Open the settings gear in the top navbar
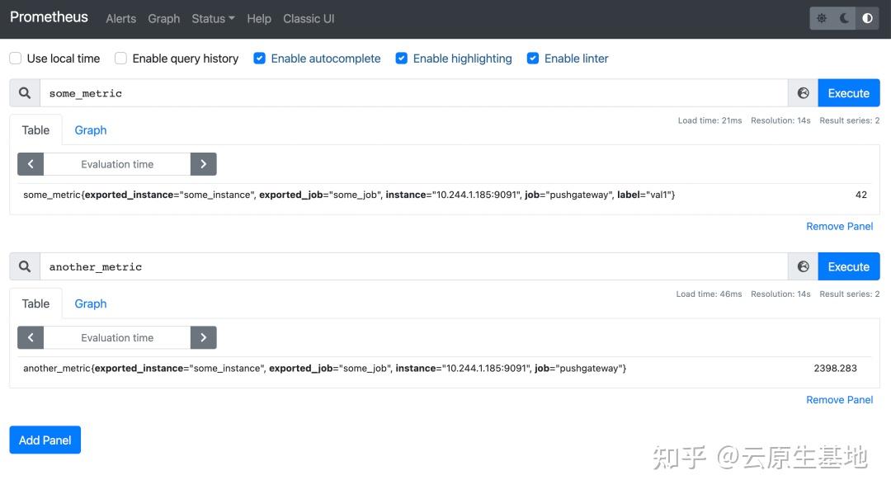This screenshot has width=891, height=494. (821, 17)
